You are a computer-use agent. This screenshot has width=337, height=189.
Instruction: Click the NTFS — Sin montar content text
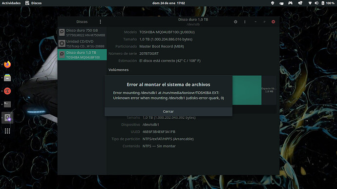[159, 146]
